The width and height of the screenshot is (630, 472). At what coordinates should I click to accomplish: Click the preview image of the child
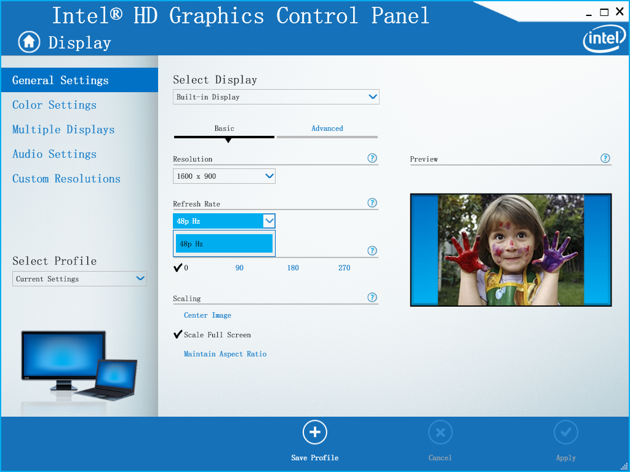(x=511, y=250)
